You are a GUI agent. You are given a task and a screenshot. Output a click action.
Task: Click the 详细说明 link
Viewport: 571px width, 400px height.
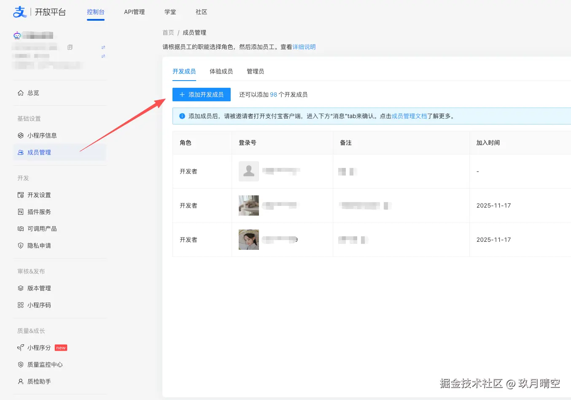pyautogui.click(x=304, y=47)
